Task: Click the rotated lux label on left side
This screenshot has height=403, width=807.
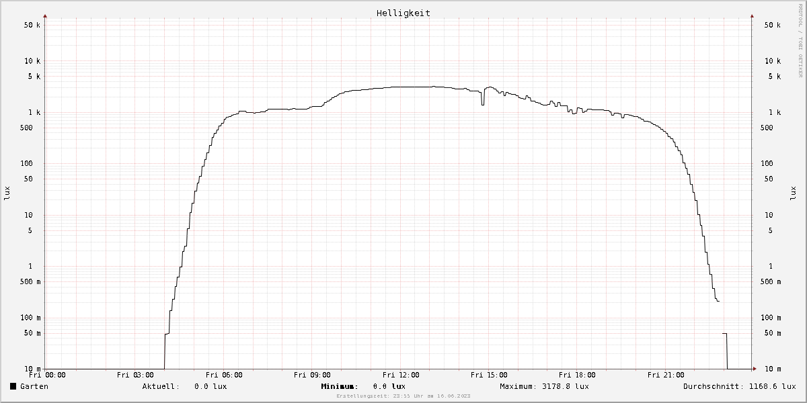Action: [7, 193]
